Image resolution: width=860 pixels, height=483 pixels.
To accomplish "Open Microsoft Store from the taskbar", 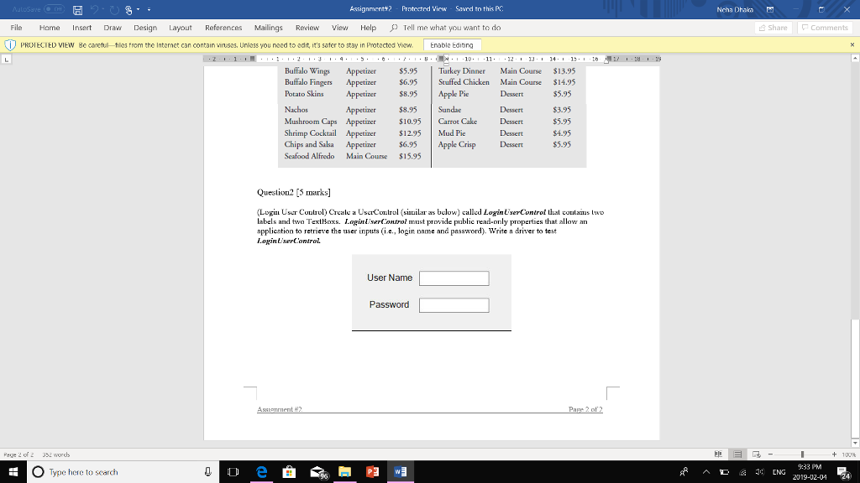I will pos(289,471).
